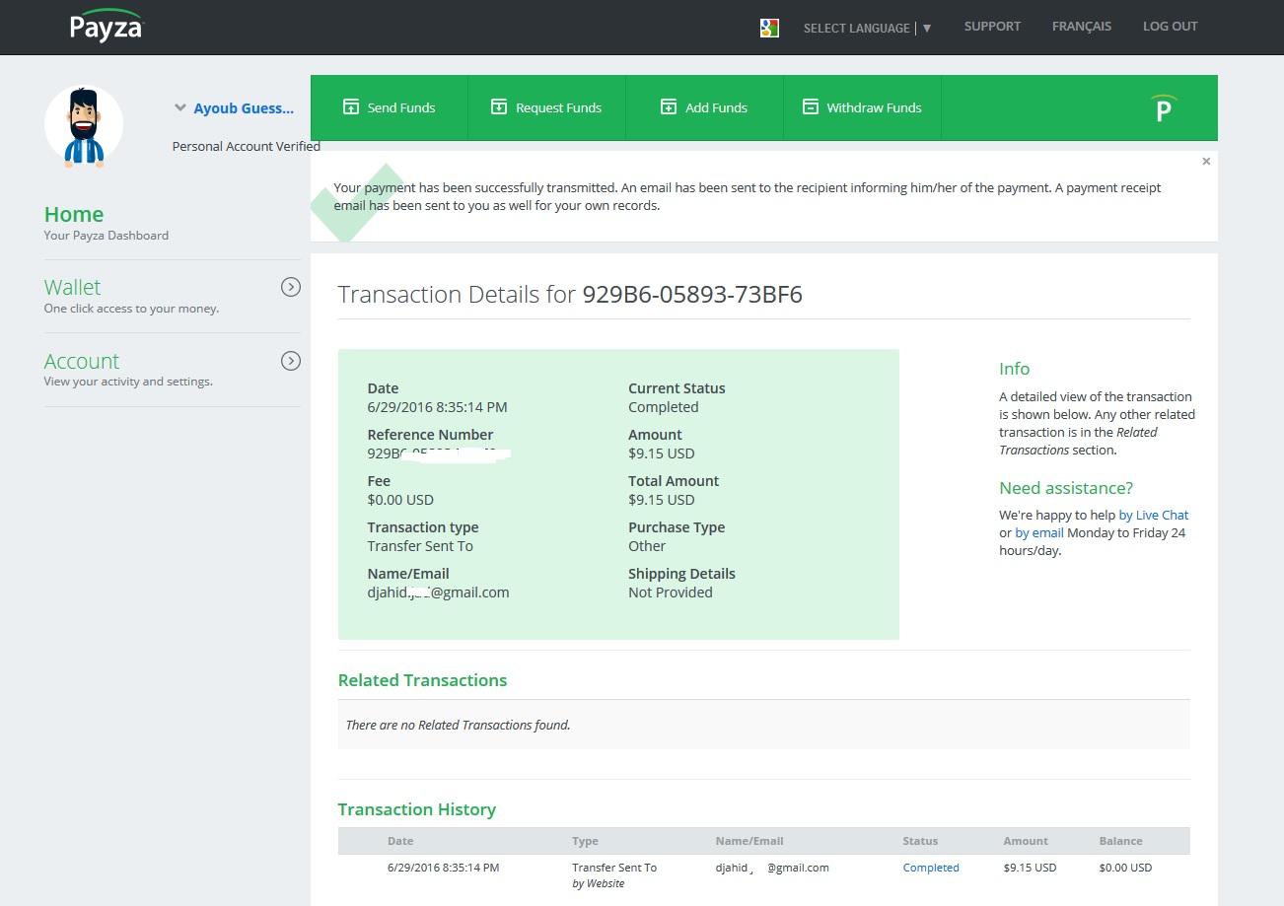The width and height of the screenshot is (1284, 906).
Task: Dismiss the payment success notification
Action: point(1206,161)
